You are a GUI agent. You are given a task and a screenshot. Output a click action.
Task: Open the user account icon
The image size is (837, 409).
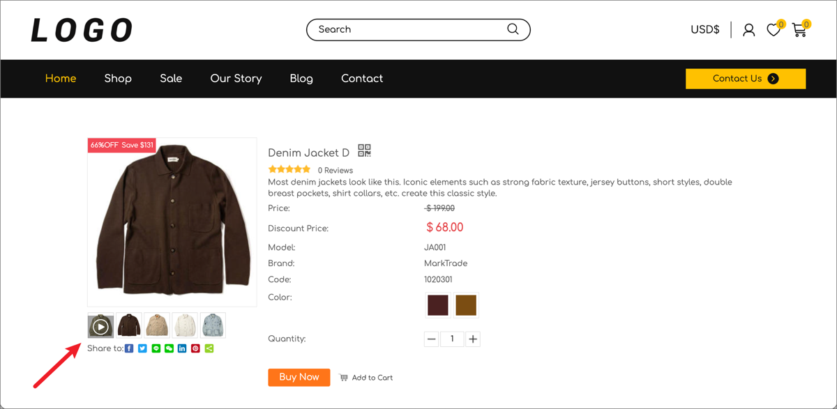point(748,30)
